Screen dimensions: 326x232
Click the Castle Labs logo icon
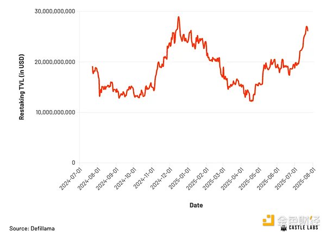coord(284,228)
